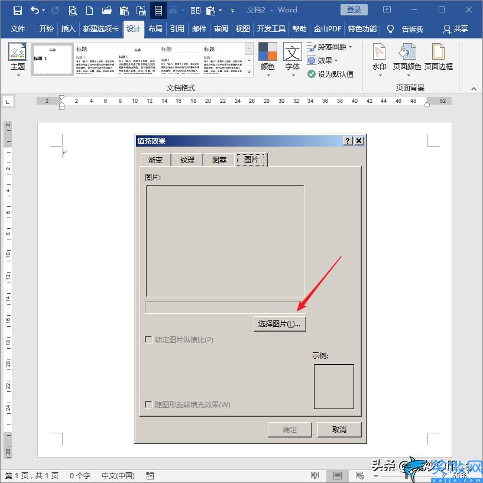Screen dimensions: 483x483
Task: Click the 取消 button in dialog
Action: pyautogui.click(x=339, y=429)
